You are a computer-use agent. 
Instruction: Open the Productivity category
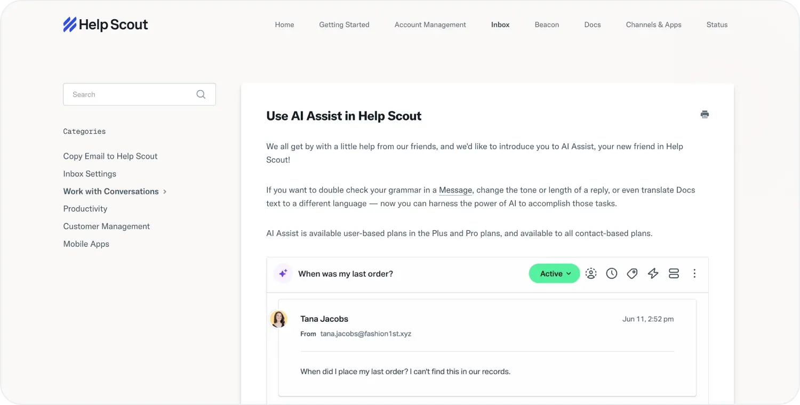(85, 208)
